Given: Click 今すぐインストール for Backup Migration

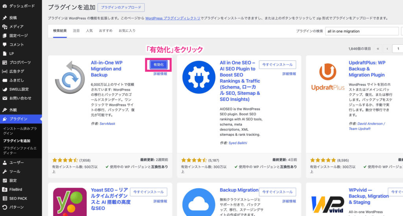Looking at the screenshot, I should pos(277,192).
